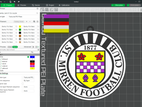
Task: Click the Auto orient icon
Action: tap(51, 10)
